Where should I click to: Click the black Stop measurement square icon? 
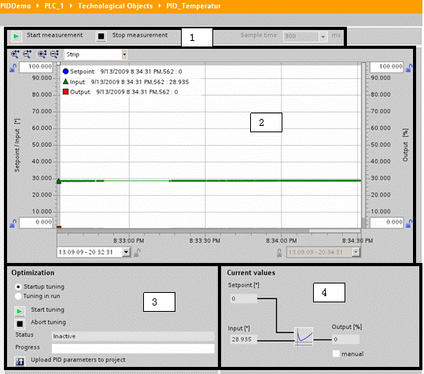coord(101,36)
